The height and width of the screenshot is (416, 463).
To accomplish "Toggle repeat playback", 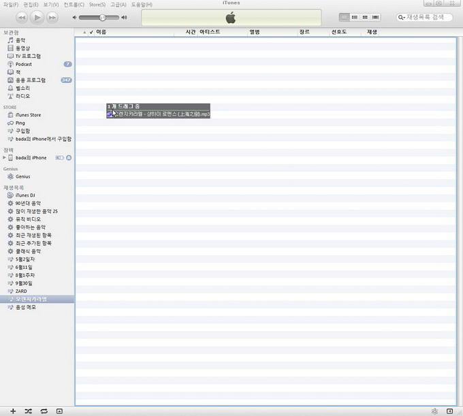I will pos(44,411).
